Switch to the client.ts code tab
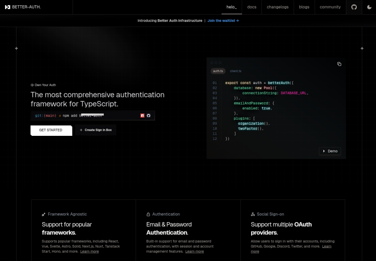The image size is (376, 261). 236,71
